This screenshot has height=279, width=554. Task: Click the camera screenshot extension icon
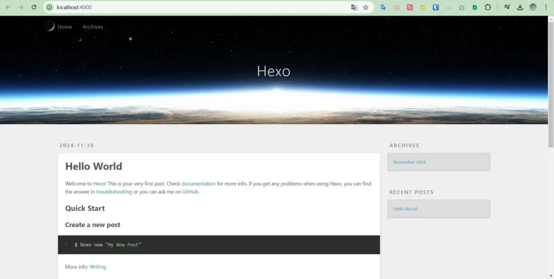[461, 8]
